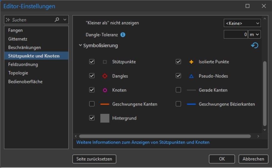
Task: Open the Beschränkungen page
Action: pos(36,47)
